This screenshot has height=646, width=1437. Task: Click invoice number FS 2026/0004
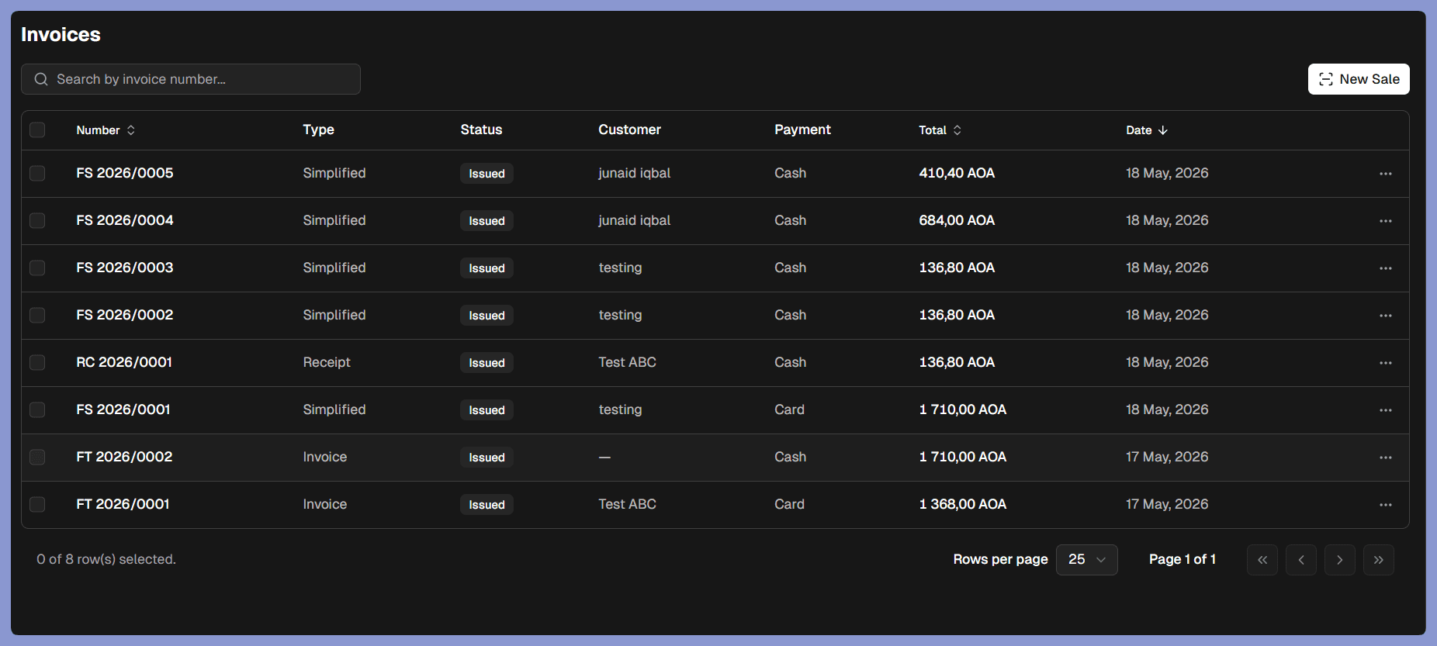coord(125,220)
